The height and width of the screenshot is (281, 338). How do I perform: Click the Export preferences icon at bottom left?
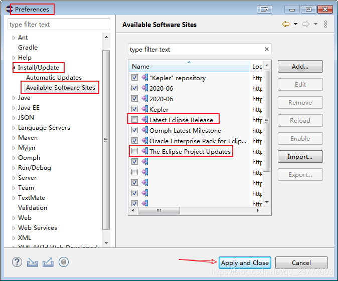coord(48,262)
